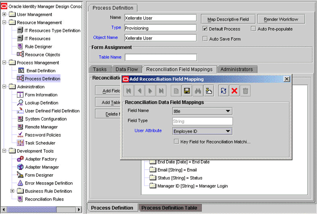Click the empty Table Name input field
This screenshot has height=214, width=317.
click(x=161, y=58)
